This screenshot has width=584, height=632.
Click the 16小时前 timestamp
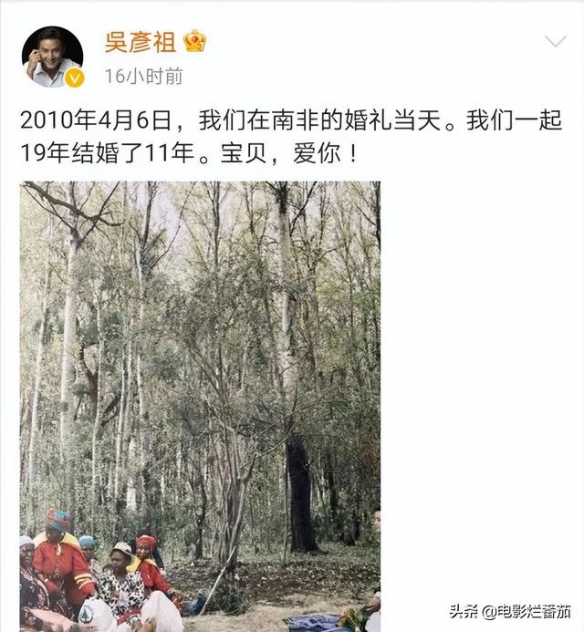[x=143, y=77]
